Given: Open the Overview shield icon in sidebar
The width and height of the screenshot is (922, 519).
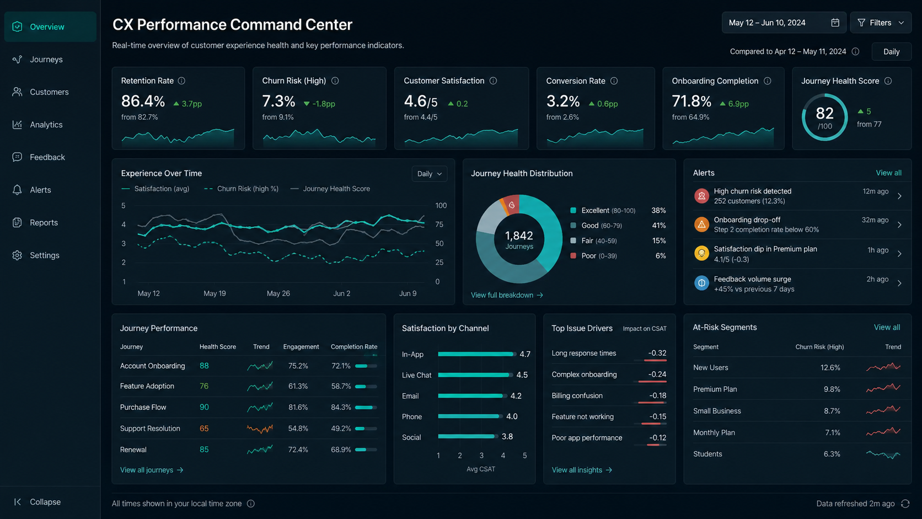Looking at the screenshot, I should [x=17, y=26].
